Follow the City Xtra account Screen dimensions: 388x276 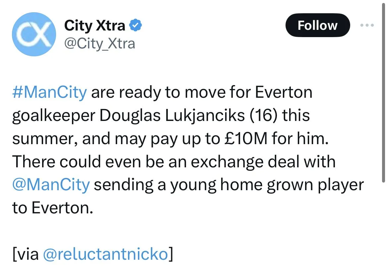[x=317, y=25]
